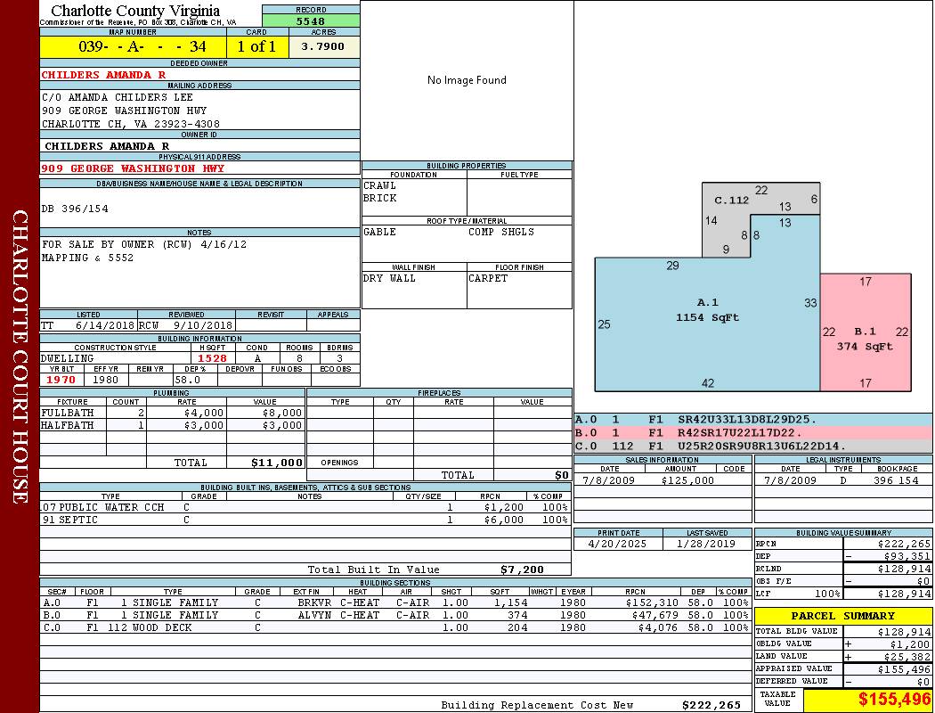Select the C.0 WOOD DECK building section row
The image size is (935, 713).
click(x=394, y=627)
